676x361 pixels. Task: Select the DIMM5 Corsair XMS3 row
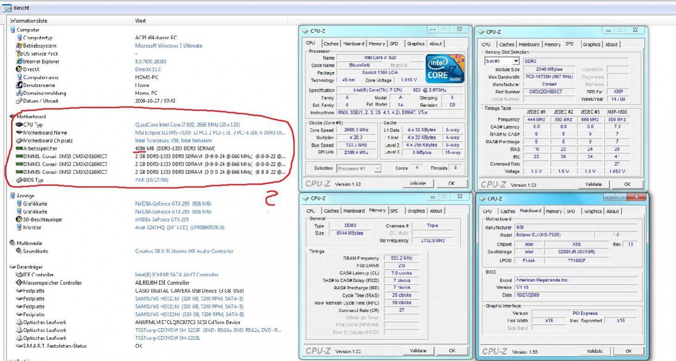150,172
